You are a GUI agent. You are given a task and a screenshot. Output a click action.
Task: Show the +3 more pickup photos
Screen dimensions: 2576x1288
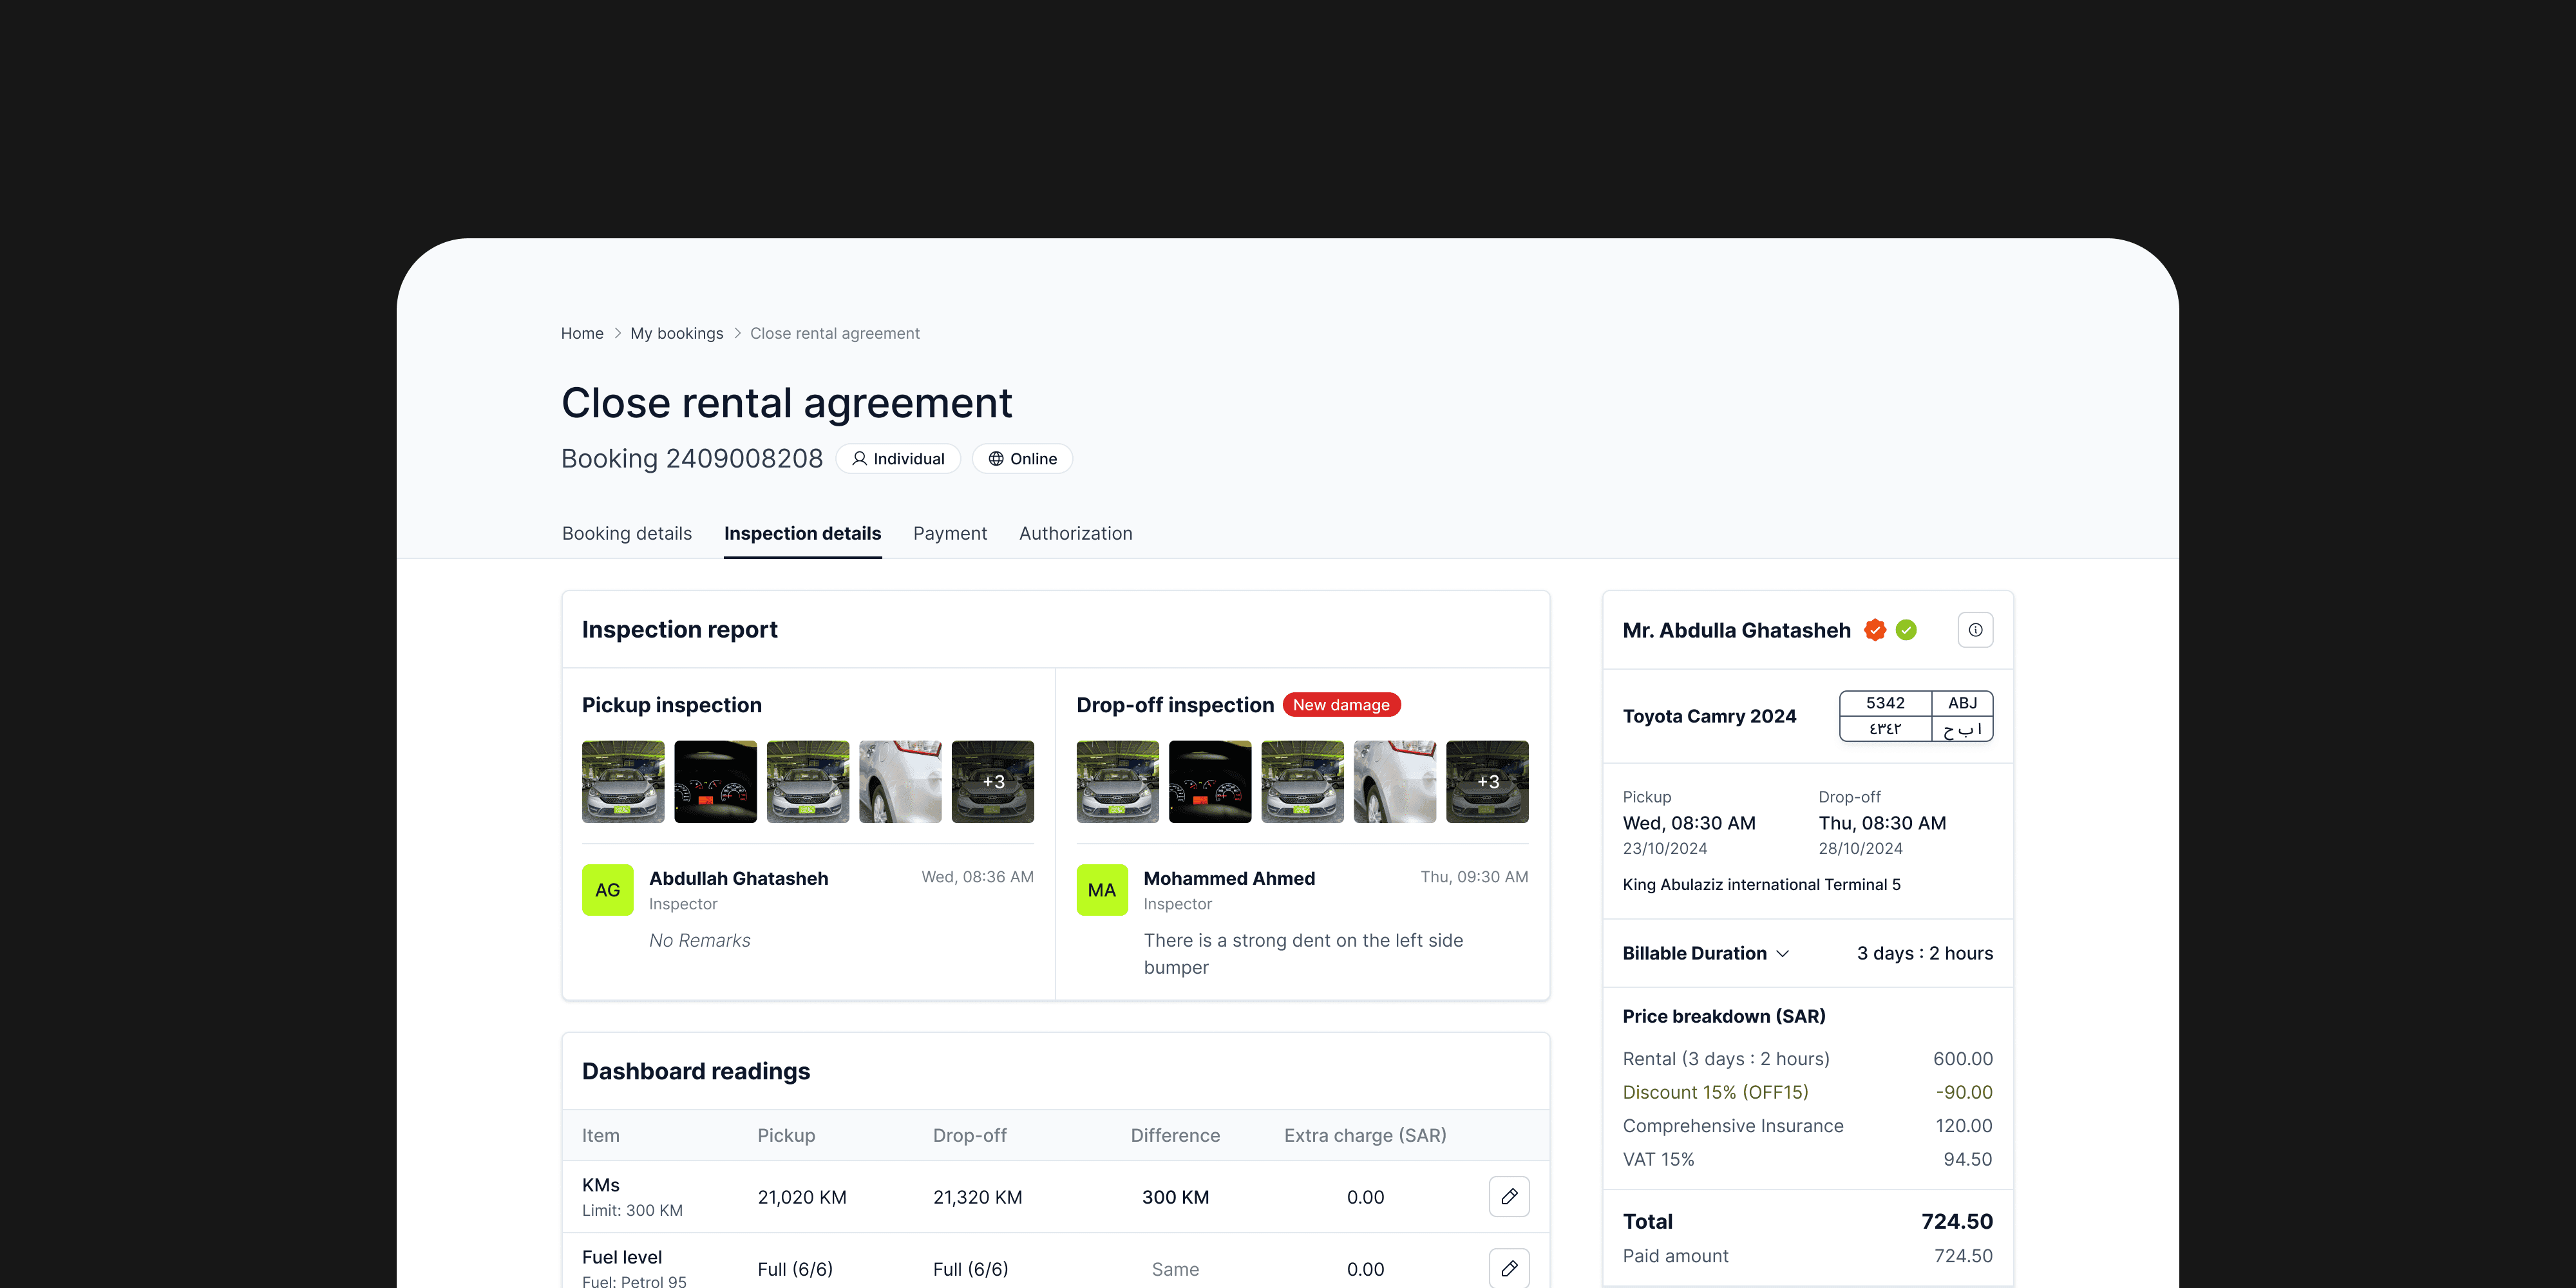(992, 782)
